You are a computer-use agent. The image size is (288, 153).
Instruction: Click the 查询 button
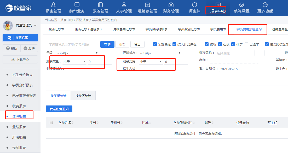(107, 44)
